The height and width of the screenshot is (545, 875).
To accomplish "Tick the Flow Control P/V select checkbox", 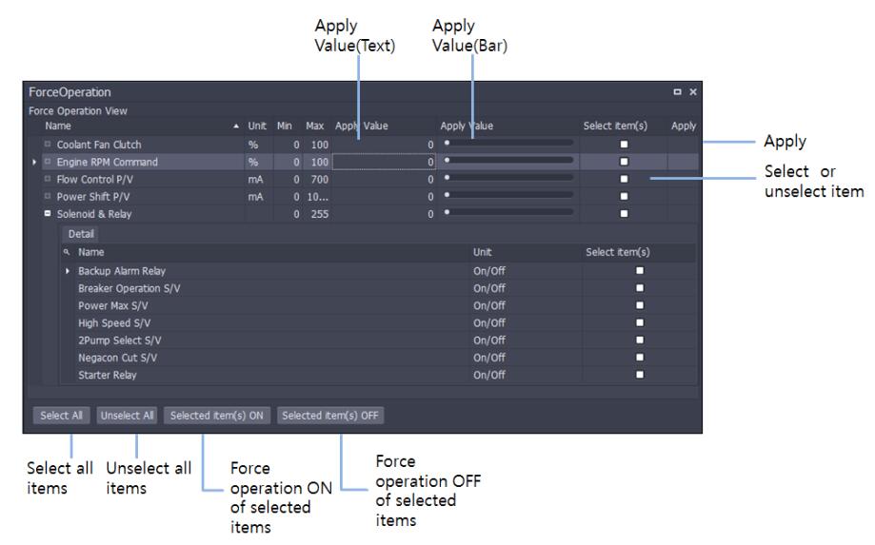I will point(624,179).
